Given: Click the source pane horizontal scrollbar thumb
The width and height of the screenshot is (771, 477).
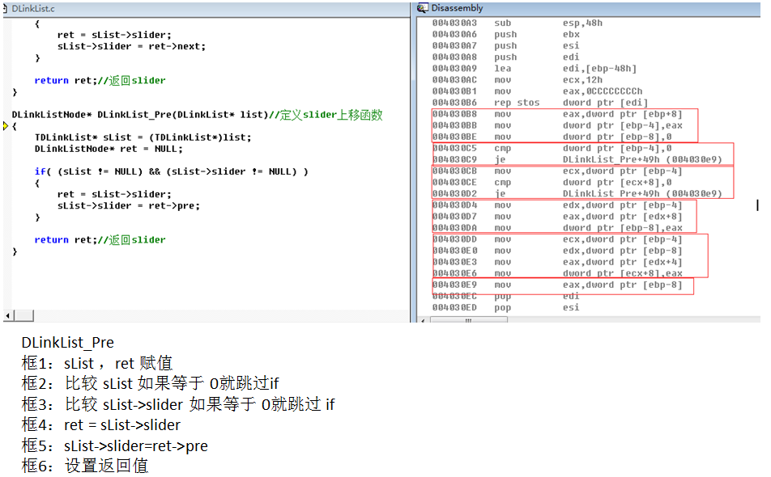Looking at the screenshot, I should click(x=23, y=315).
